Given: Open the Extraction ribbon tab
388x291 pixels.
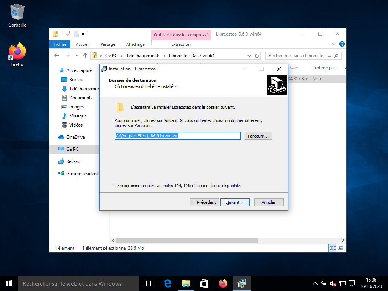Looking at the screenshot, I should [x=181, y=44].
